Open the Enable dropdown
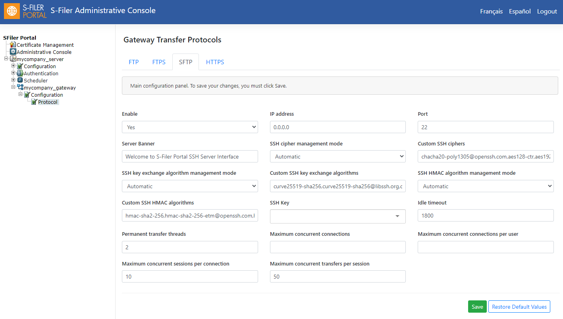 pyautogui.click(x=190, y=127)
